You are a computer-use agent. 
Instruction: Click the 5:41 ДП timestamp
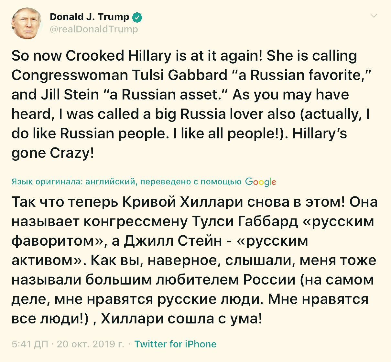[30, 344]
